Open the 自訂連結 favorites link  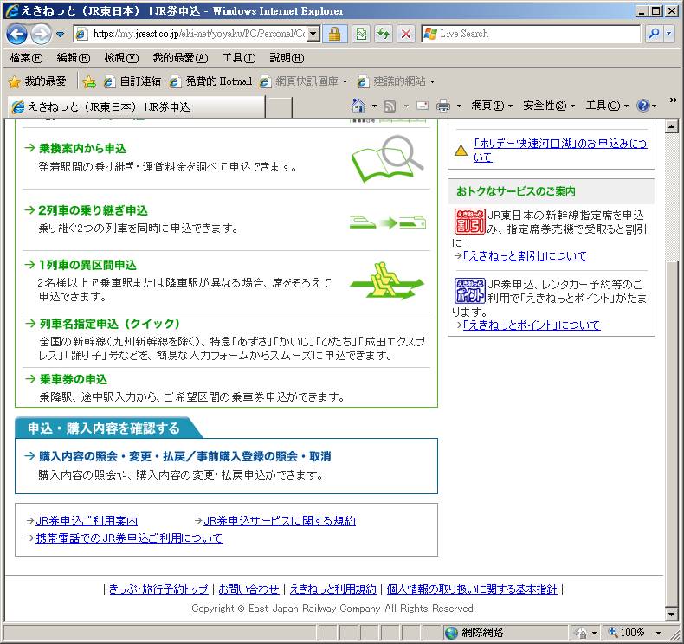tap(132, 81)
